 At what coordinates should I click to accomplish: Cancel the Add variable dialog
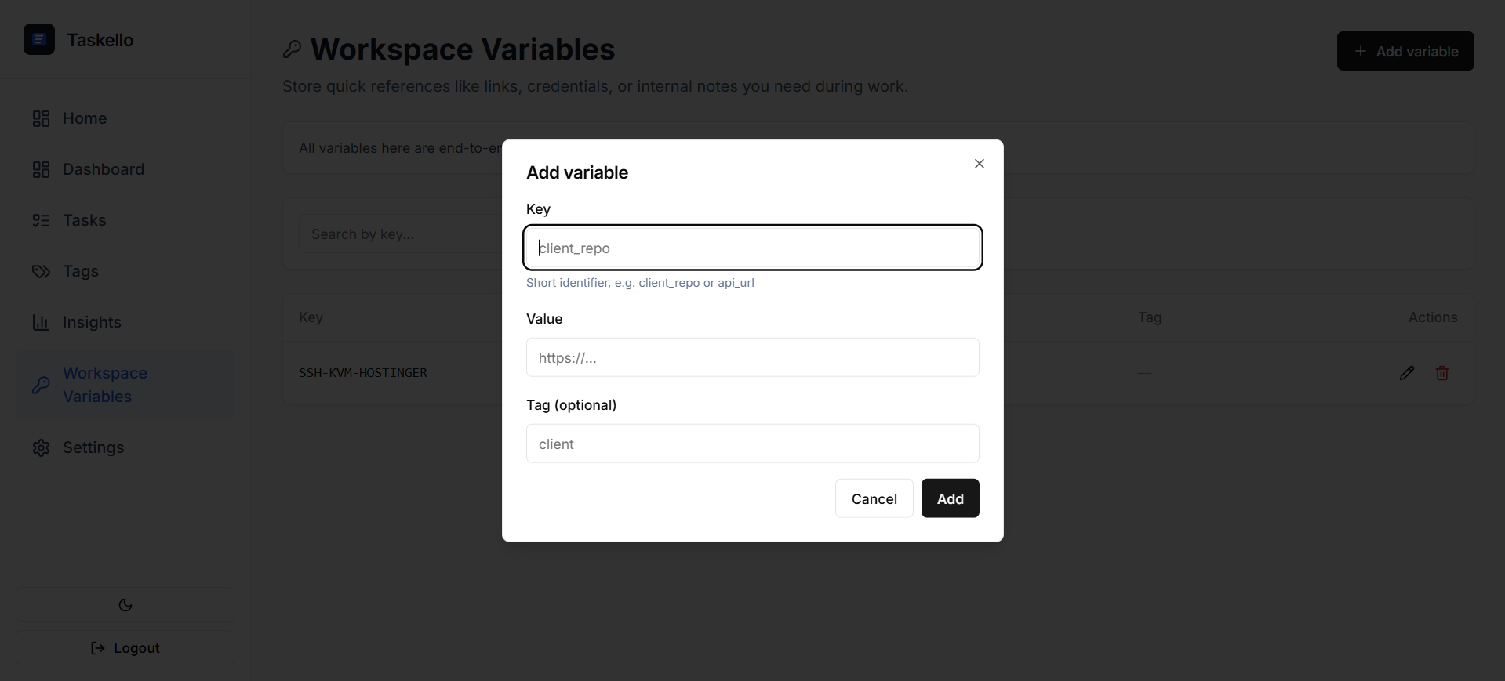coord(874,498)
